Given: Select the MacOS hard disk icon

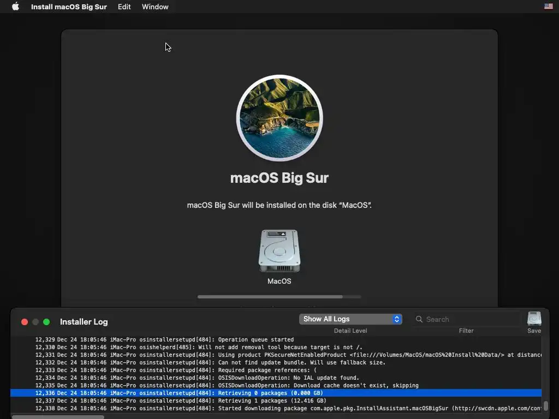Looking at the screenshot, I should click(279, 251).
